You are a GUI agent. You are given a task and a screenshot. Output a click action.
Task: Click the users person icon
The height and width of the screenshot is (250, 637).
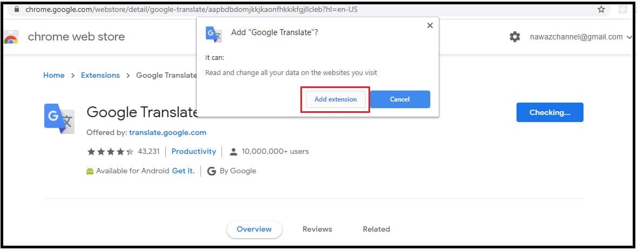[x=233, y=152]
